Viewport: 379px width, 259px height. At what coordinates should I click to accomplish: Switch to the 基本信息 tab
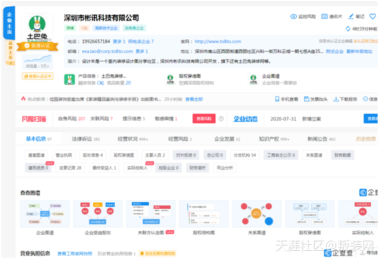39,139
